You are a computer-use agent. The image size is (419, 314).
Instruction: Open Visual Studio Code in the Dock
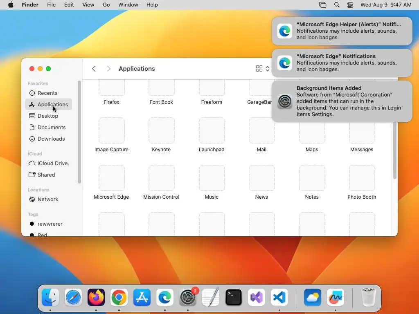tap(279, 297)
